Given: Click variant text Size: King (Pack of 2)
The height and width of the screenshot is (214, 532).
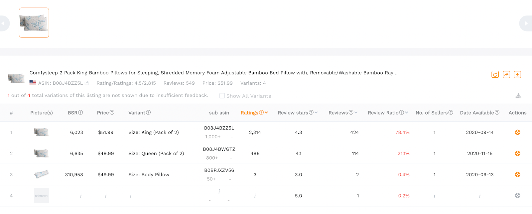Looking at the screenshot, I should 154,132.
